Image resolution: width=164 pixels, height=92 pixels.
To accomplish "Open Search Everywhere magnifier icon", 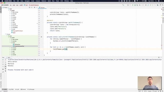I will click(163, 5).
